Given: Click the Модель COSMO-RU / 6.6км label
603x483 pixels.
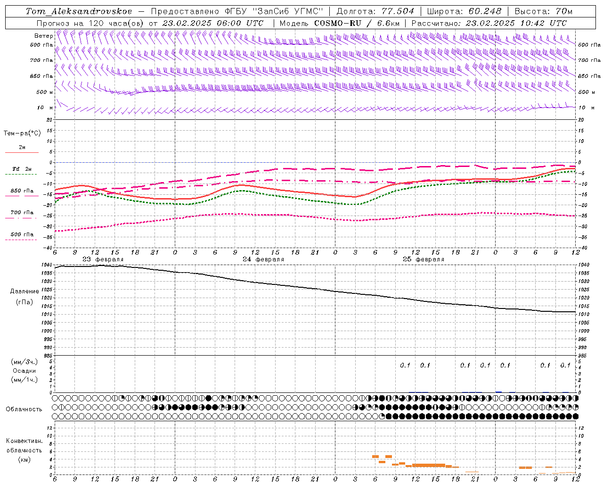Looking at the screenshot, I should click(x=339, y=23).
